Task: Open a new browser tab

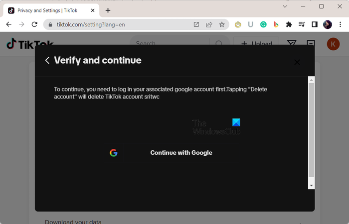Action: 108,10
